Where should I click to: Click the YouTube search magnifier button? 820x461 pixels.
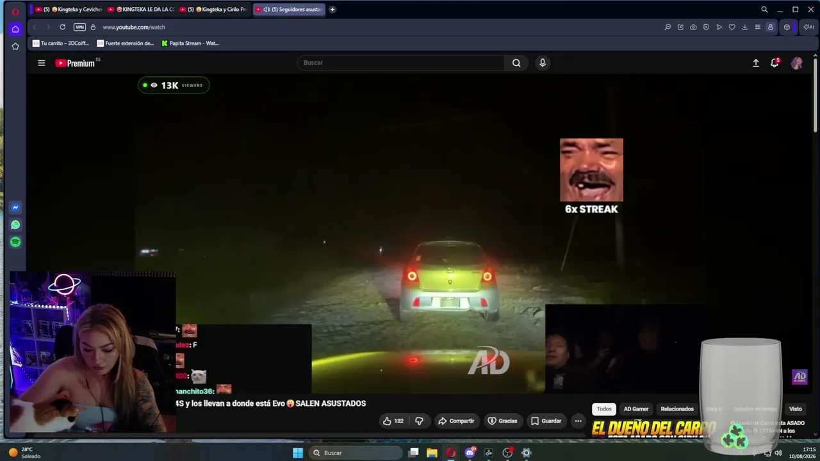516,63
